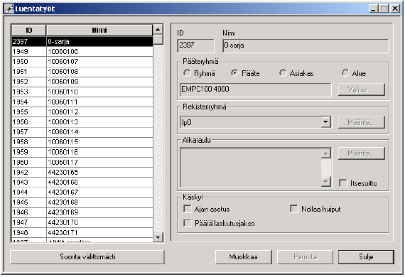Select the row named 44230170
Screen dimensions: 405x277
click(82, 223)
